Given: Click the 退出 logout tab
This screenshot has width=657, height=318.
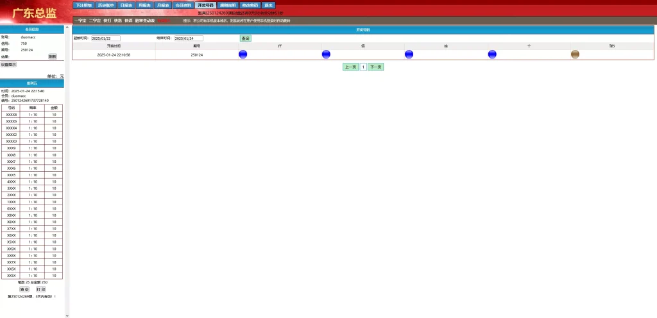Looking at the screenshot, I should [269, 5].
